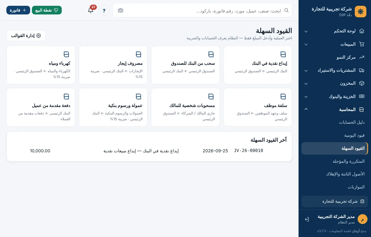Select the سحب من البنك للصندوق template card
This screenshot has width=371, height=237.
point(185,65)
